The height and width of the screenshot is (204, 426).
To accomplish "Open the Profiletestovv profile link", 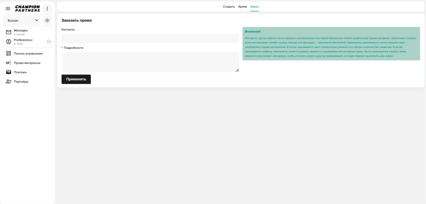I will (x=23, y=40).
